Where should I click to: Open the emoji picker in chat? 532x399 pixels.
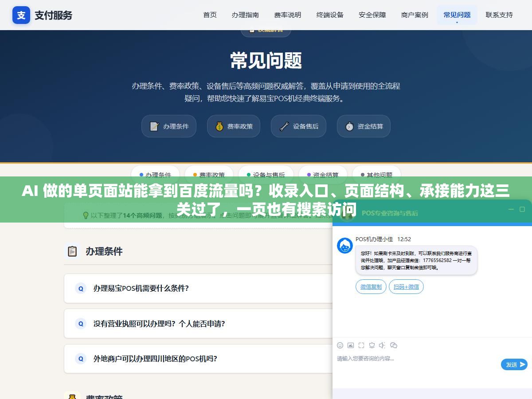(340, 345)
